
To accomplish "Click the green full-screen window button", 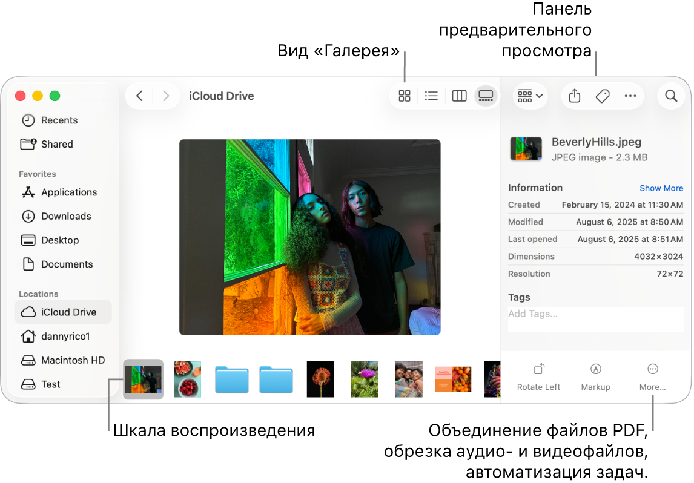I will (55, 96).
